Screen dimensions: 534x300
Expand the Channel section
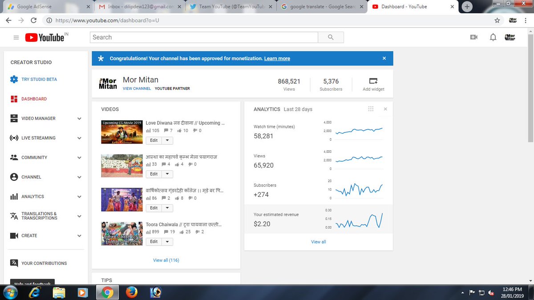pyautogui.click(x=79, y=177)
